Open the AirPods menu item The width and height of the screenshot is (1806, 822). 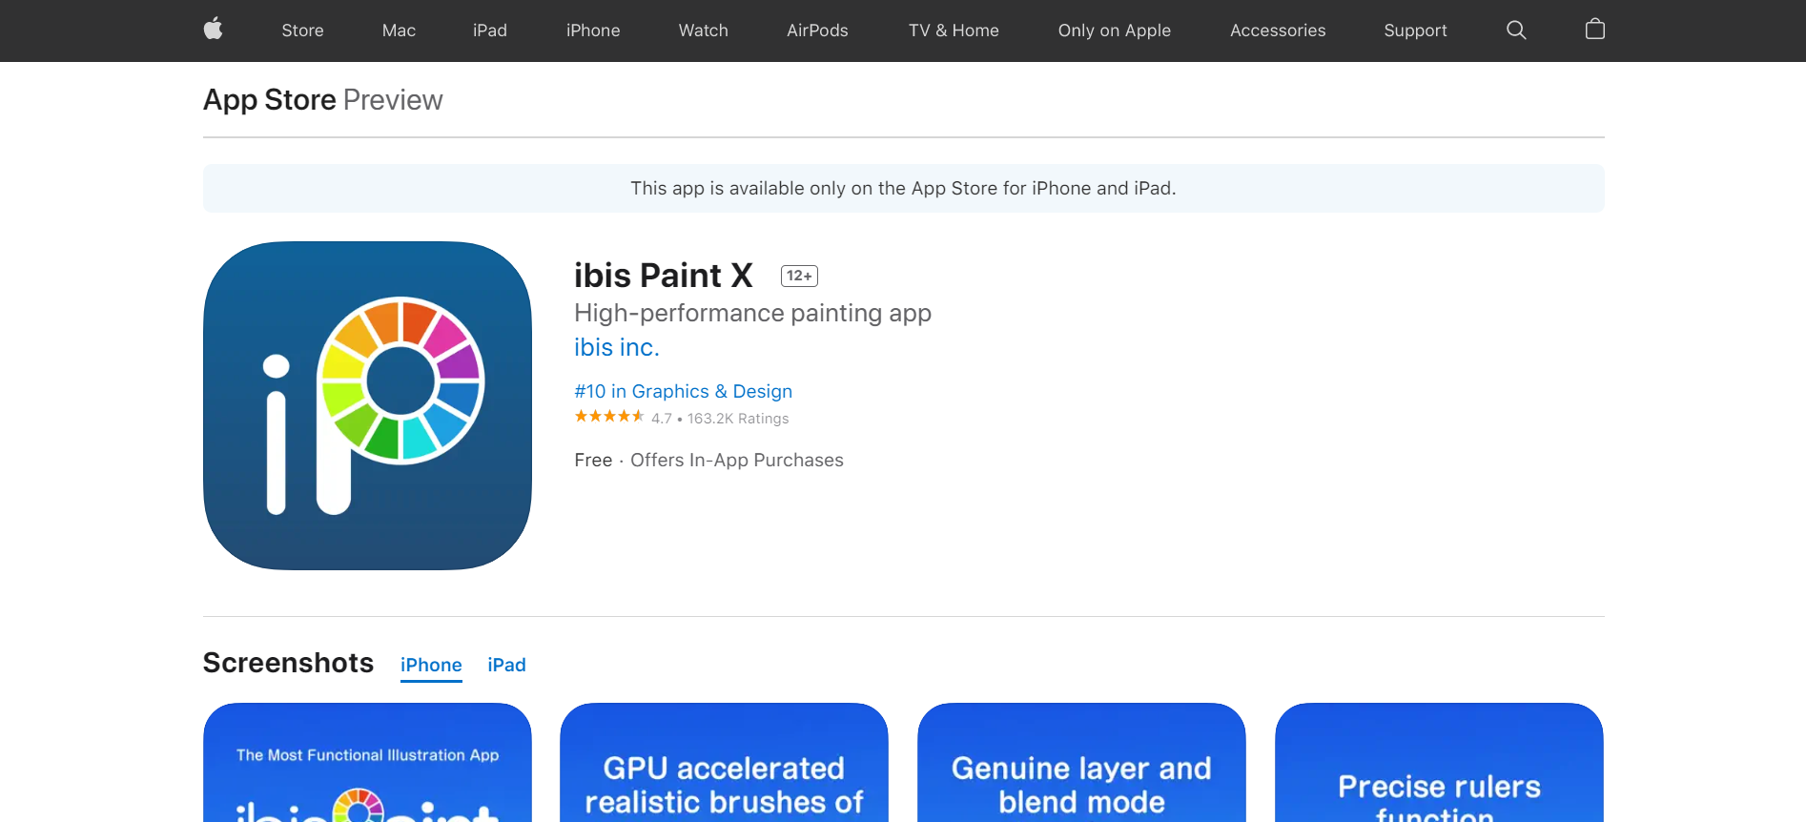[817, 31]
